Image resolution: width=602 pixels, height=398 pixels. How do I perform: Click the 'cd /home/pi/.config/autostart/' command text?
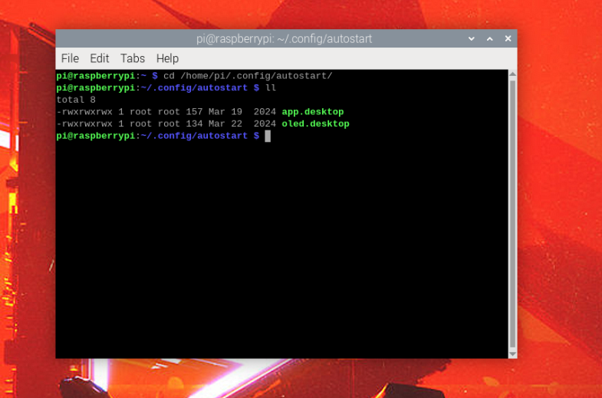[248, 76]
